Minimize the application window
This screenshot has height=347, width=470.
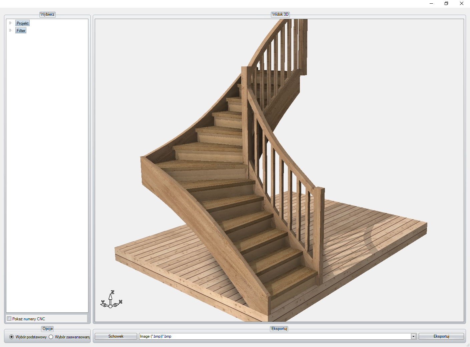pyautogui.click(x=431, y=3)
